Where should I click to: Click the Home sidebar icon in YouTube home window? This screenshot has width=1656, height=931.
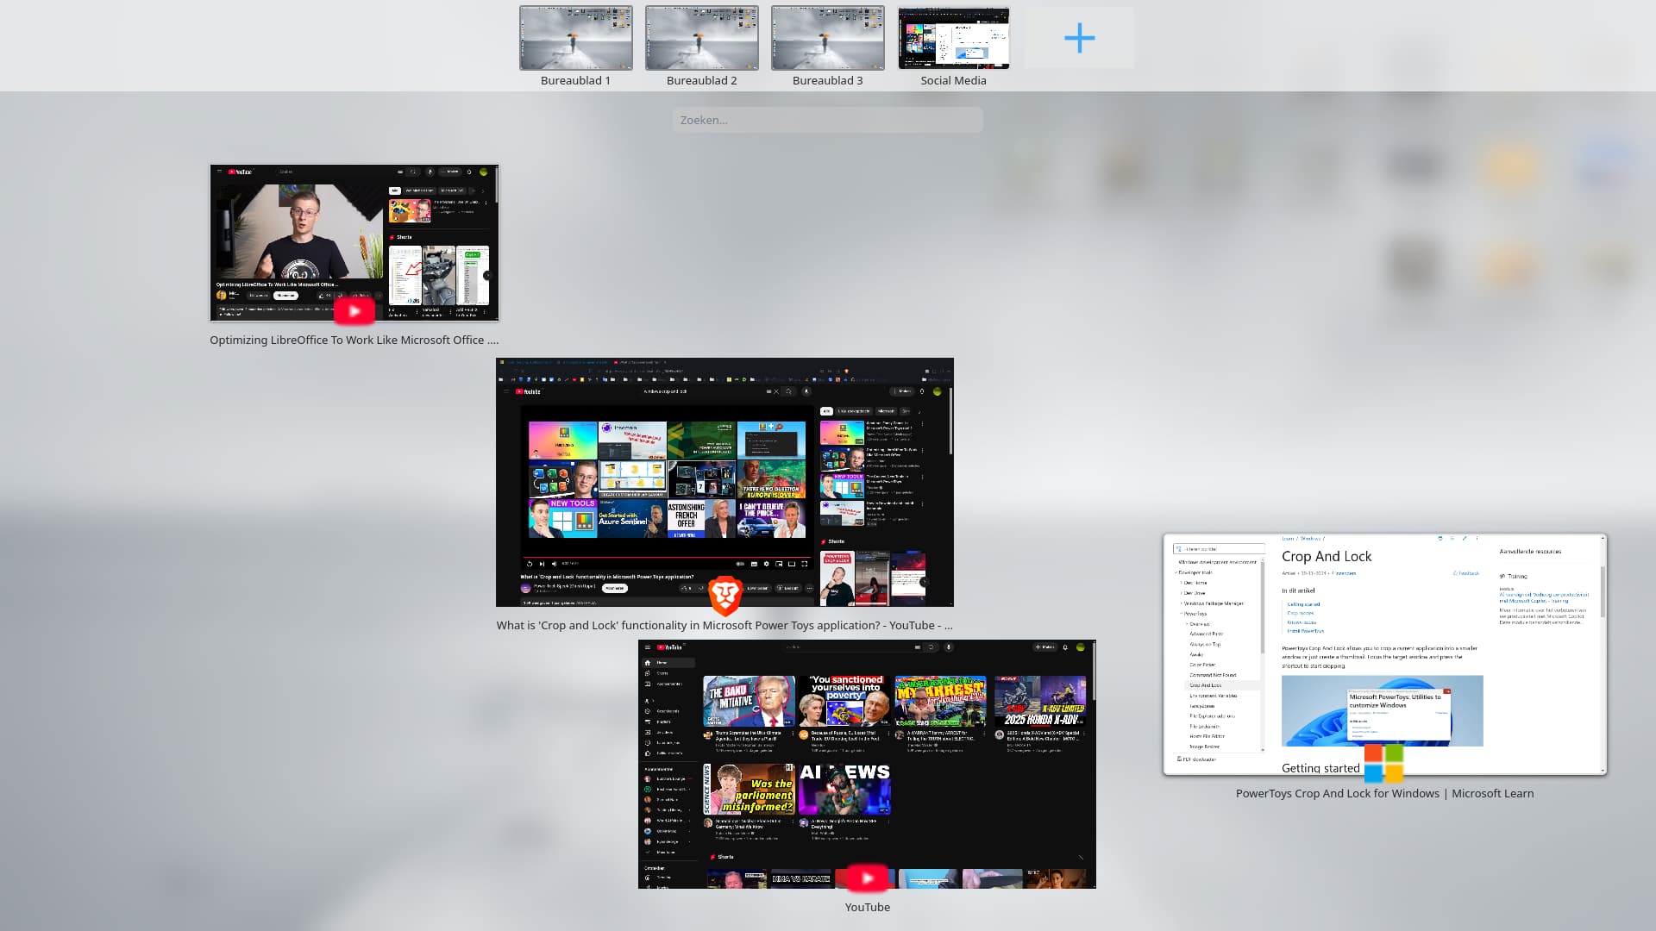[648, 662]
